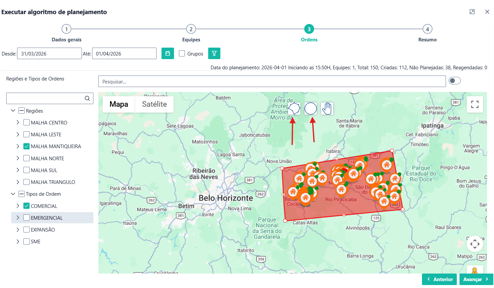
Task: Enable the Grupos checkbox
Action: 182,54
